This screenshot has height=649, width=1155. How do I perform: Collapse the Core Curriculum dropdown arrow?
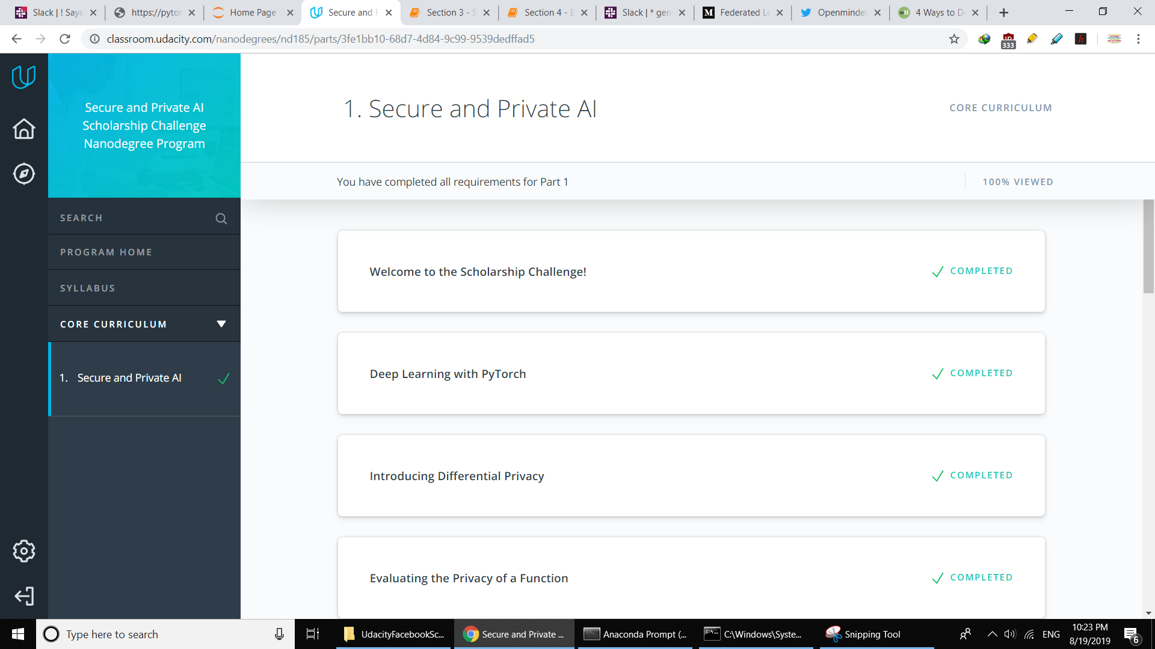click(221, 324)
